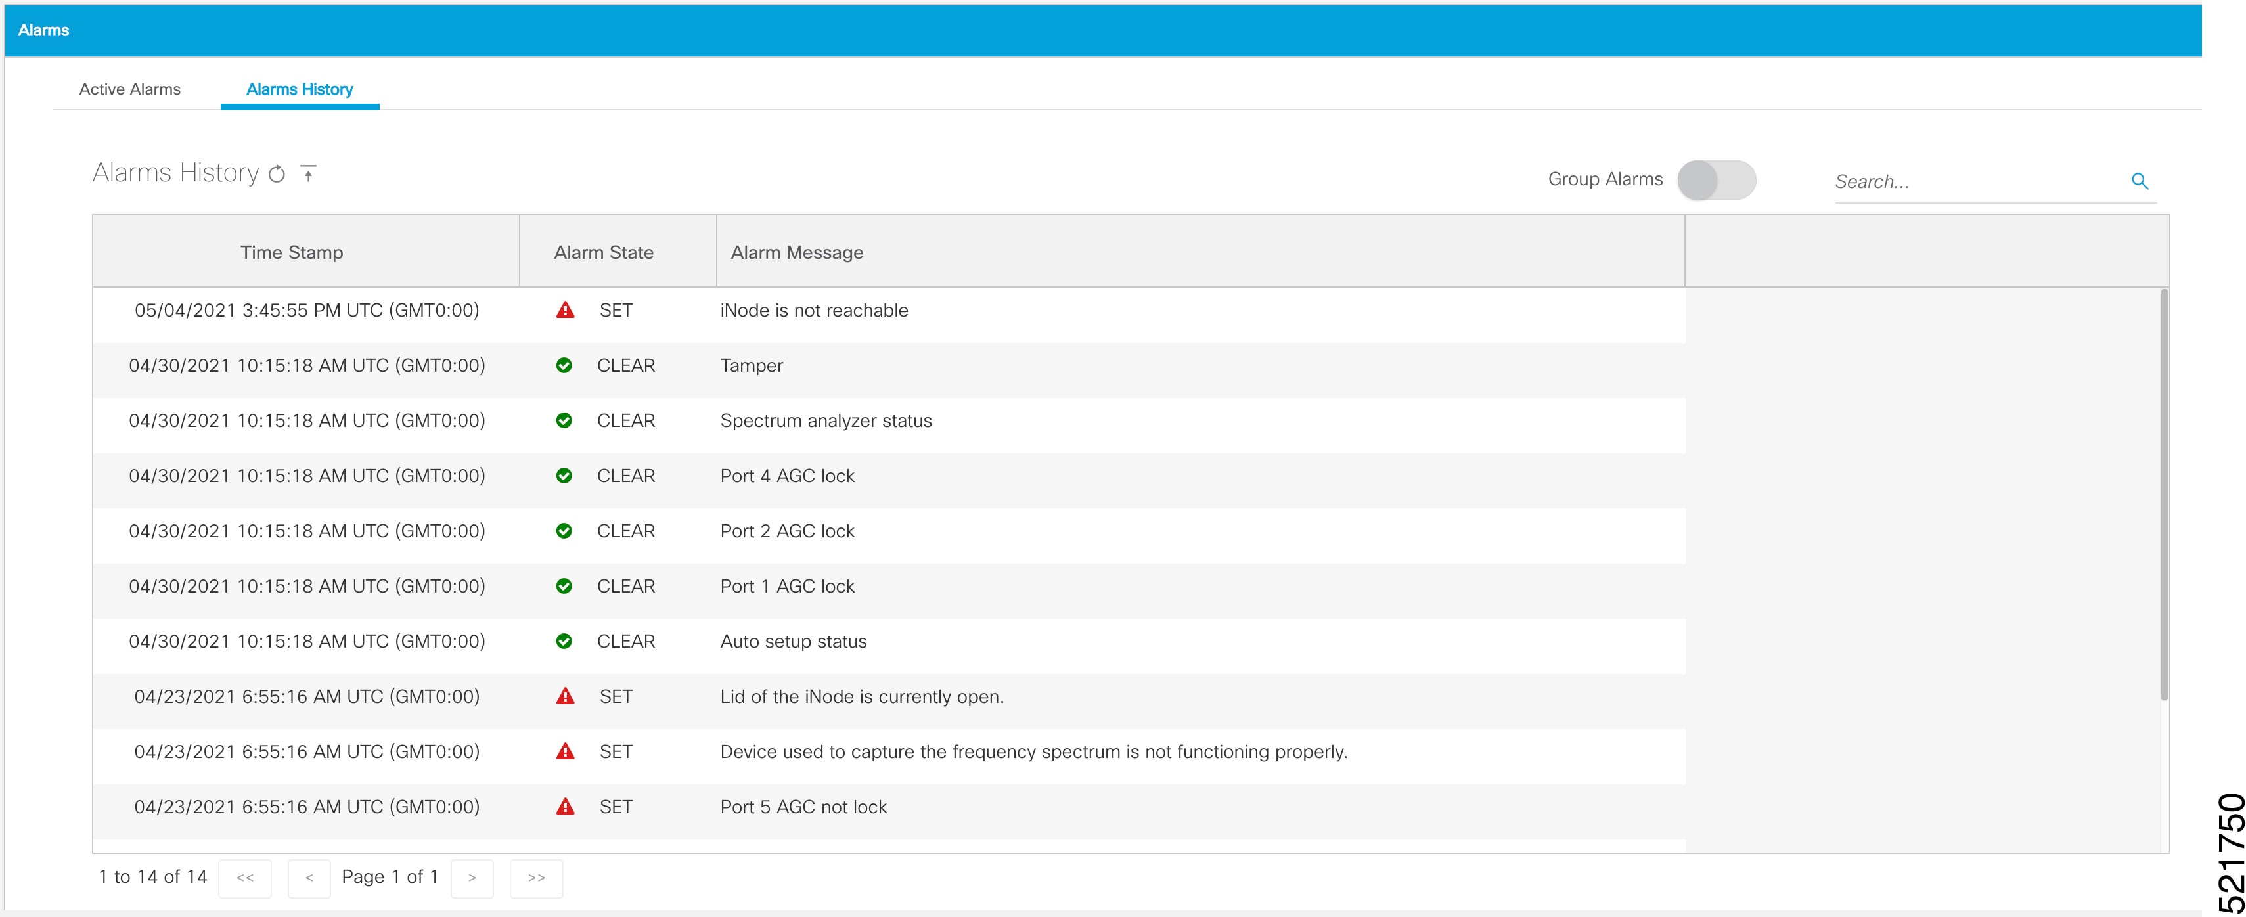
Task: Select the 'Port 1 AGC lock' message
Action: point(788,586)
